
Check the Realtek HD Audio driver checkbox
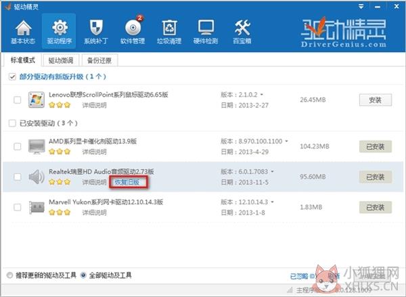click(x=18, y=177)
